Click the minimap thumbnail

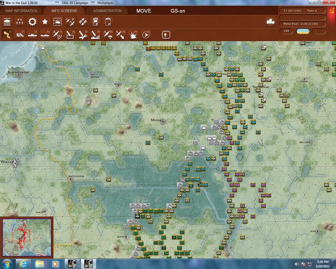tap(27, 237)
